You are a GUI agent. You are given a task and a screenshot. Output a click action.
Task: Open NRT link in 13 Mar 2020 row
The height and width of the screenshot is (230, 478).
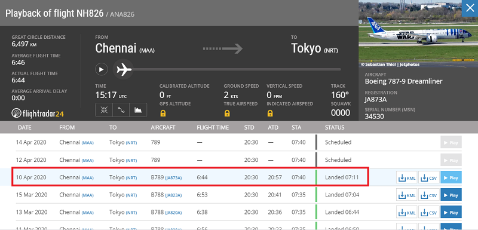point(131,213)
